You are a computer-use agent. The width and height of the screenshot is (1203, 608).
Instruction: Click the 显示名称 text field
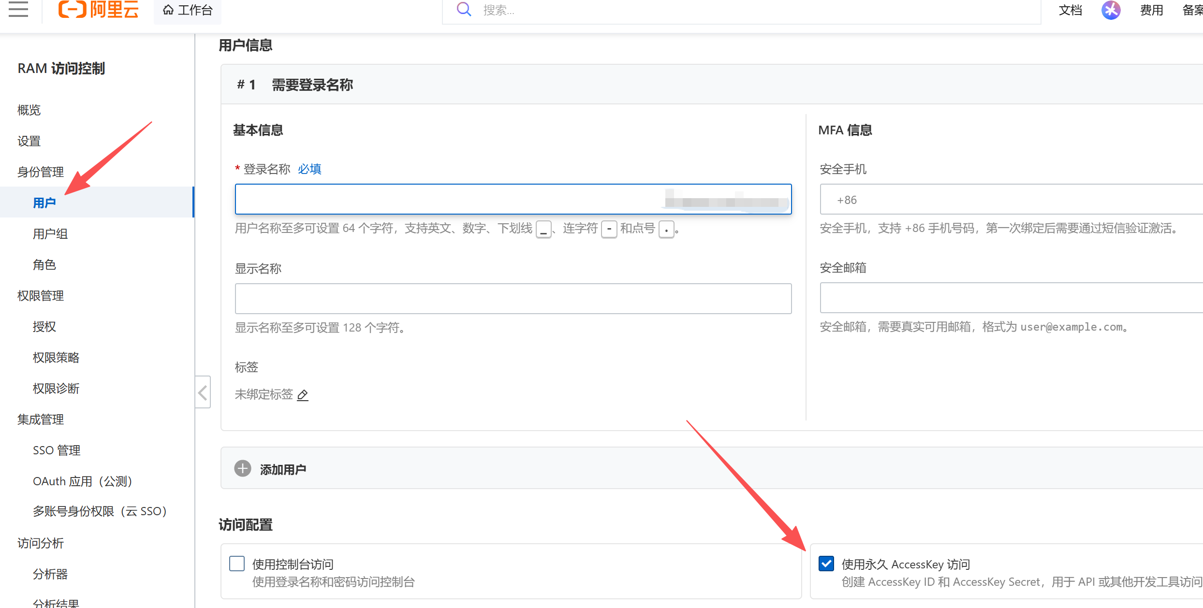click(x=513, y=299)
